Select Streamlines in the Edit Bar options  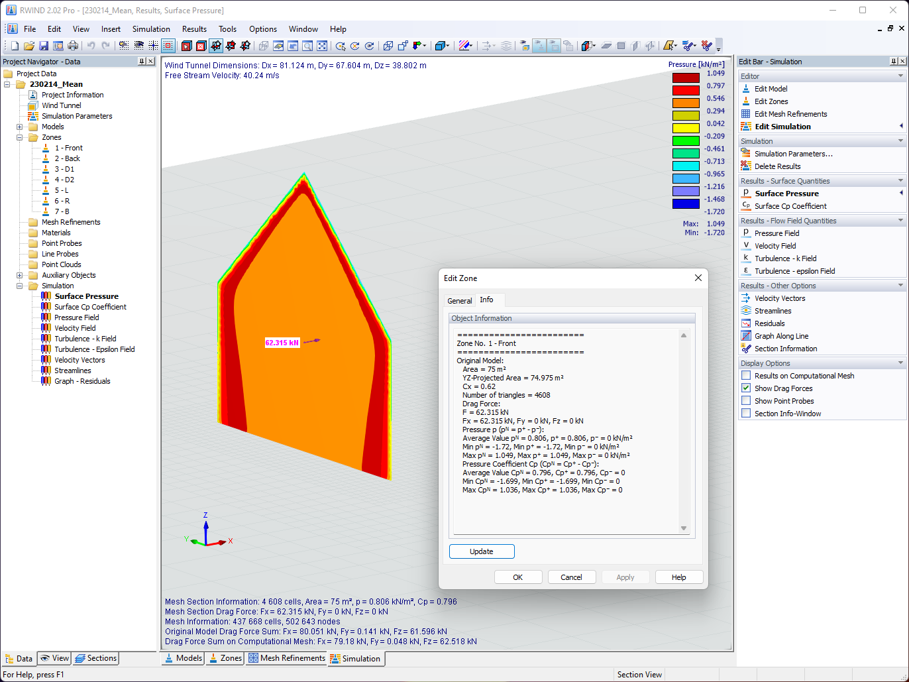pyautogui.click(x=773, y=311)
